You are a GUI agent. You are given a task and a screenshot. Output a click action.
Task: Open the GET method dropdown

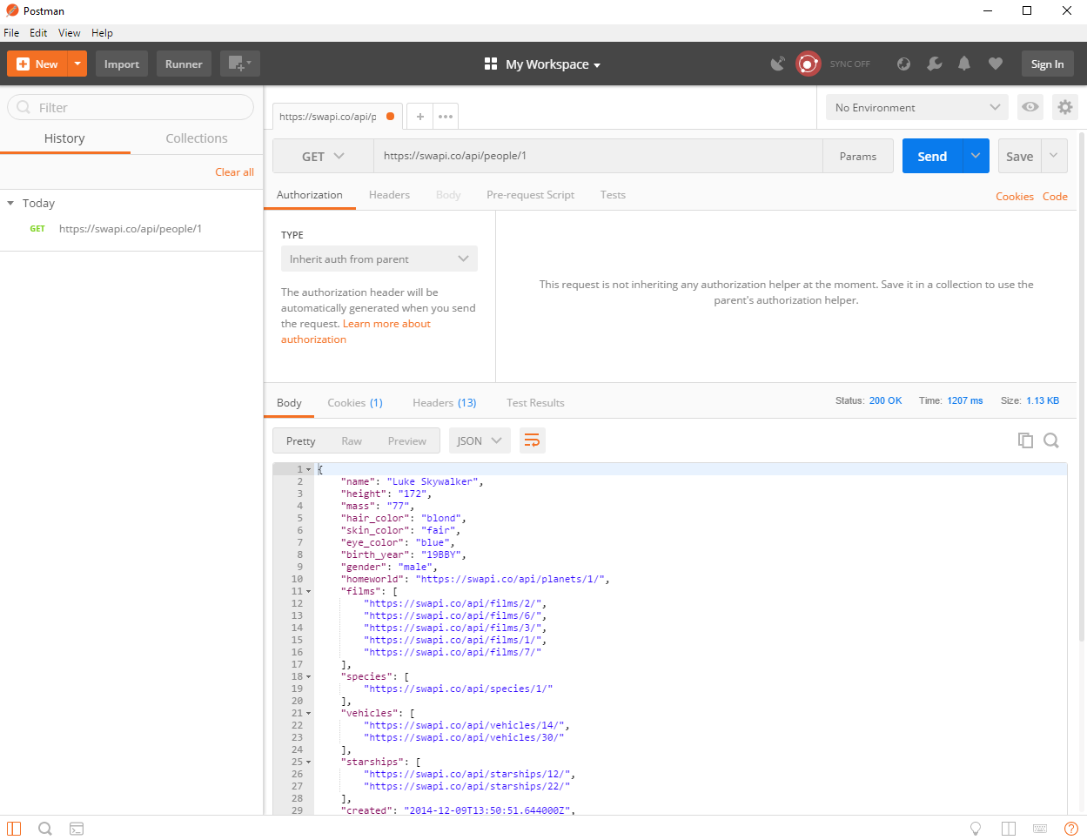324,157
